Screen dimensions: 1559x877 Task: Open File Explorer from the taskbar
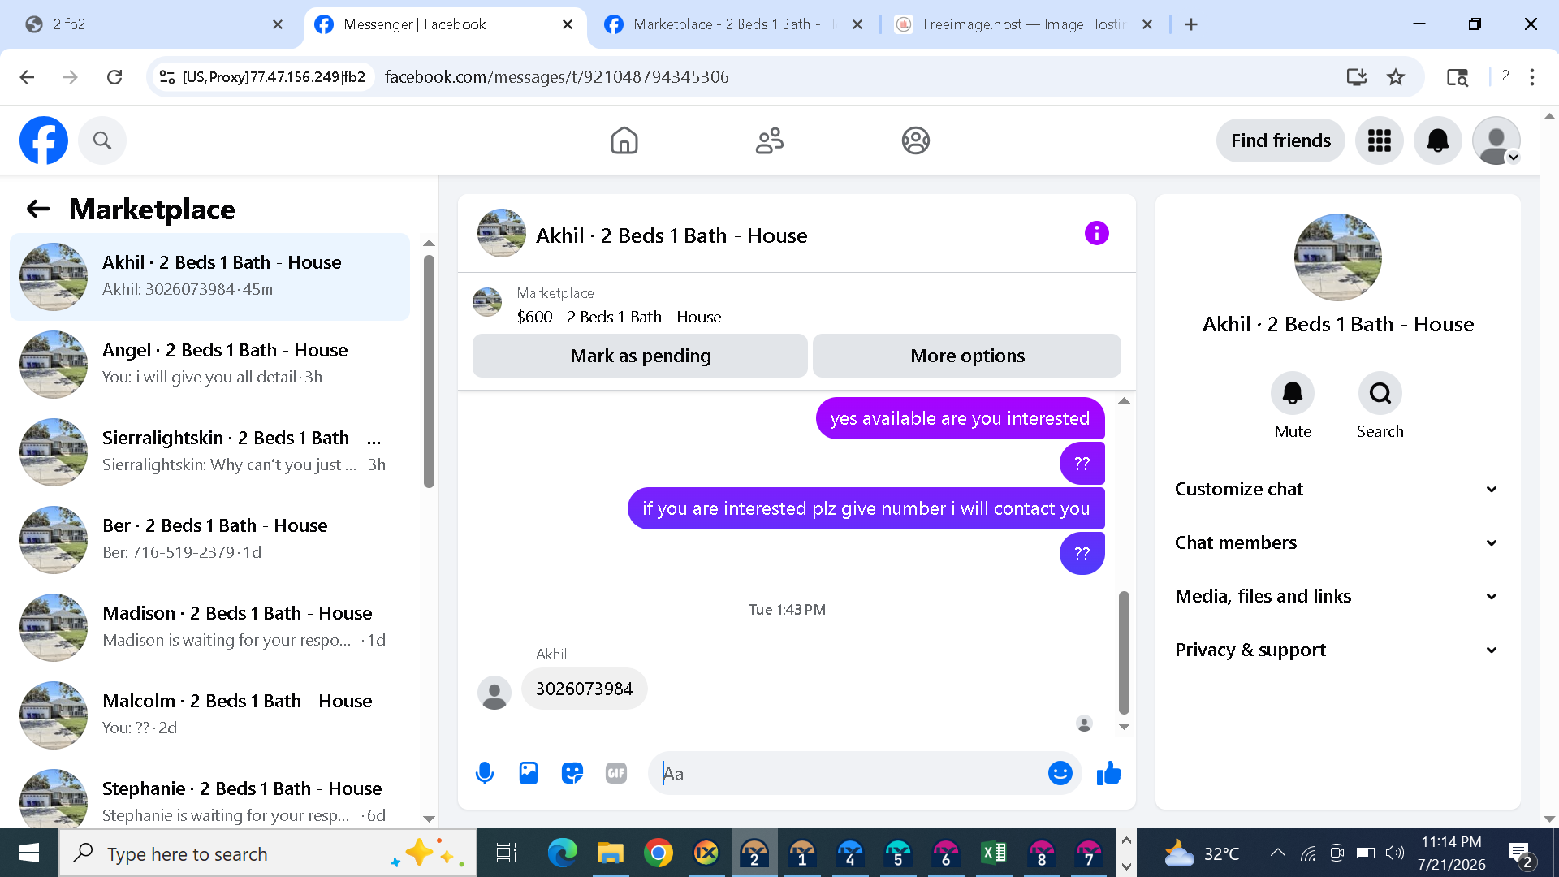610,853
